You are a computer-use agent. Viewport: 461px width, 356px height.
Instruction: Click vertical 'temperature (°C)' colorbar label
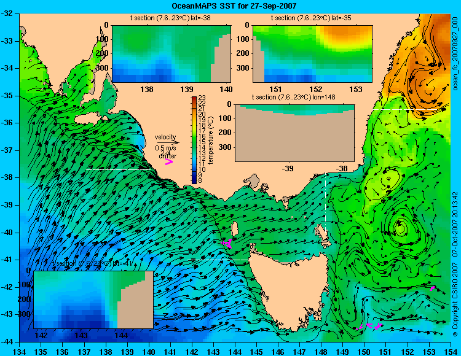(211, 141)
